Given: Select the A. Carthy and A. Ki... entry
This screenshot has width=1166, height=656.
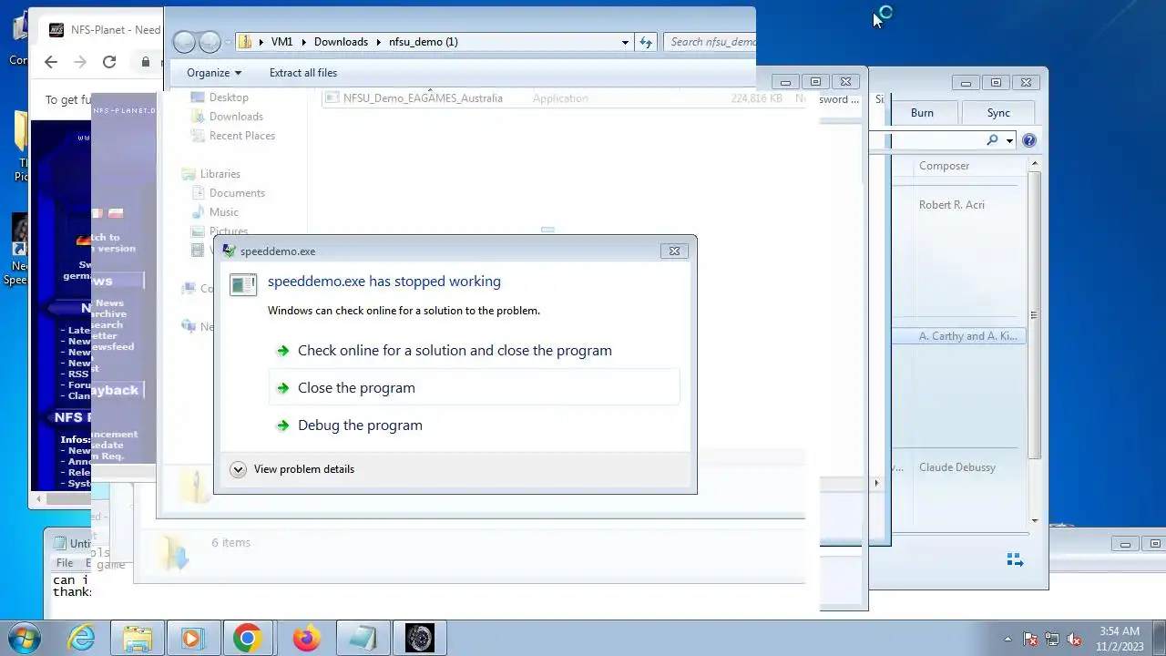Looking at the screenshot, I should pos(967,336).
